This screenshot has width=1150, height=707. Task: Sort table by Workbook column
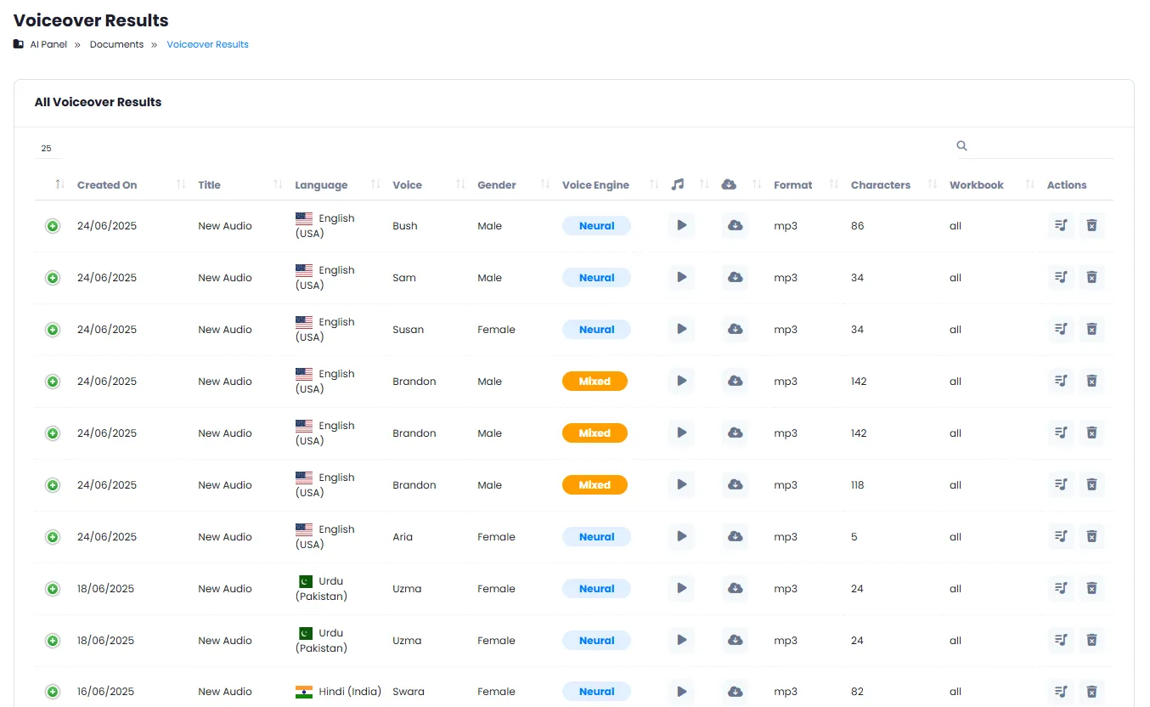click(x=977, y=185)
